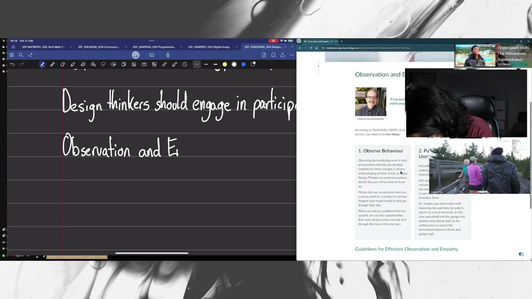Click the '1. Observe Behaviour' heading
The image size is (532, 299).
tap(381, 151)
